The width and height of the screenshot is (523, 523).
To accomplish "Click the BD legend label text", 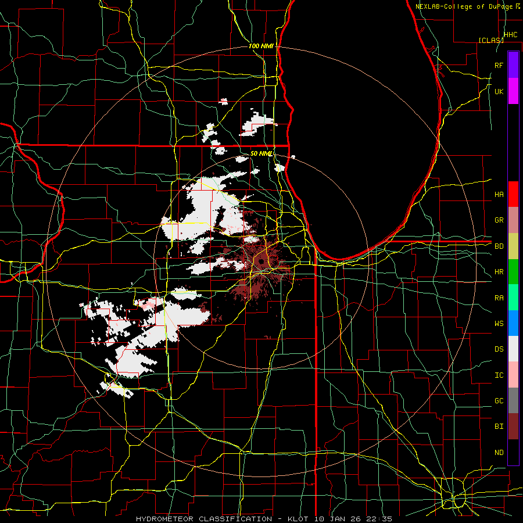I will 499,246.
